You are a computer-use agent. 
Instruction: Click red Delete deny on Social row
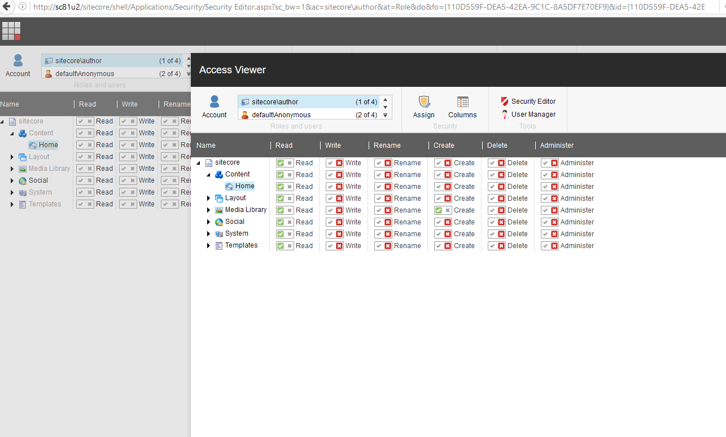click(501, 222)
